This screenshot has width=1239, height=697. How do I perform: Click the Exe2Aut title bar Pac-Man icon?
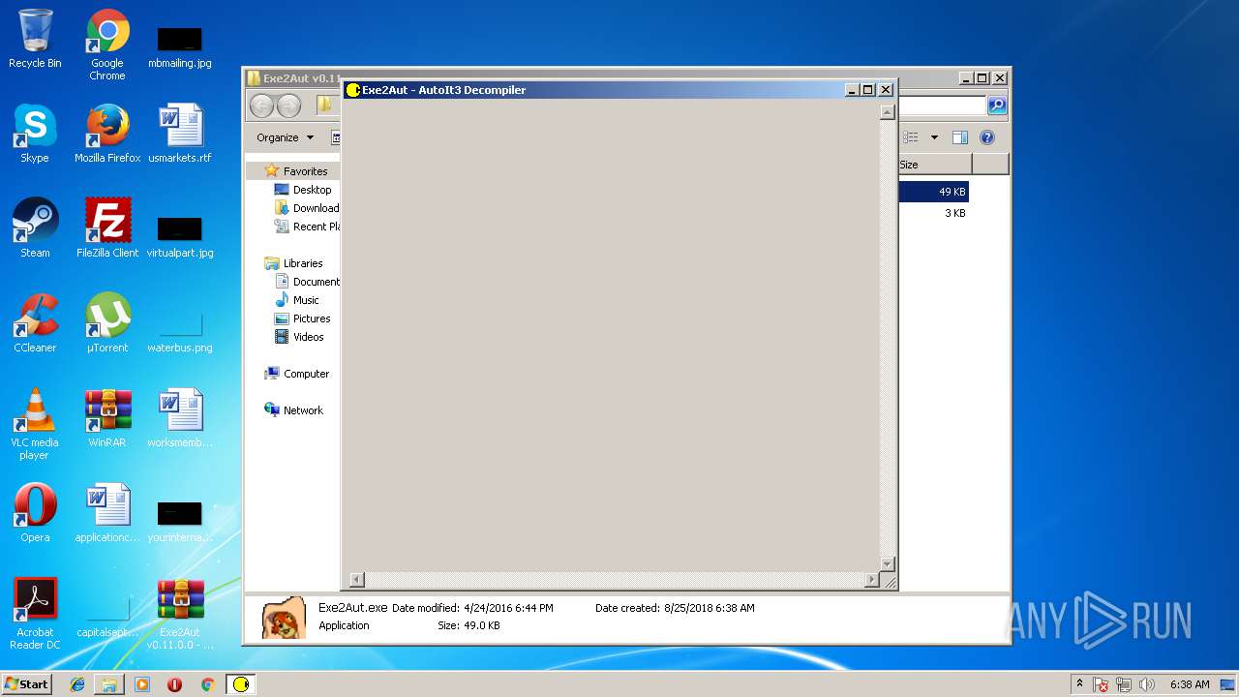tap(354, 90)
